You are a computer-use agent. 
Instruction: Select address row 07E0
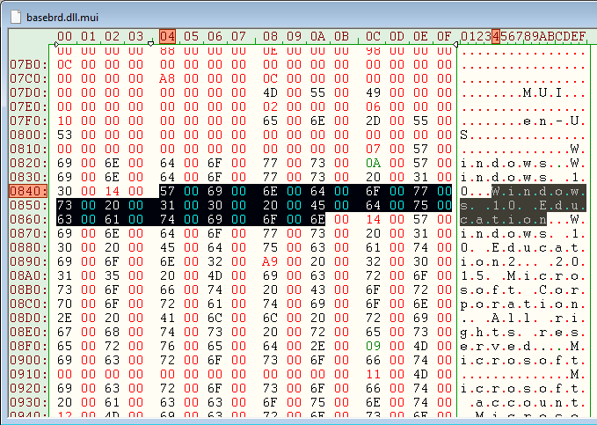(x=28, y=106)
